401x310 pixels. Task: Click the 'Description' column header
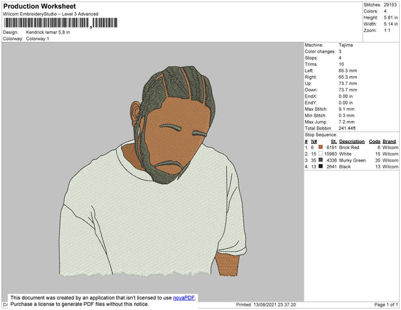point(352,142)
